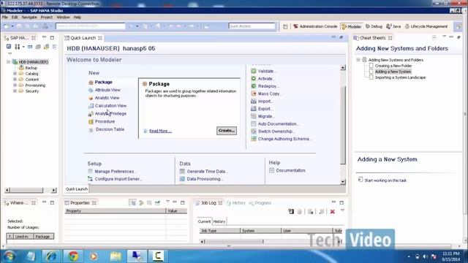Select Calculation View under New

(110, 106)
